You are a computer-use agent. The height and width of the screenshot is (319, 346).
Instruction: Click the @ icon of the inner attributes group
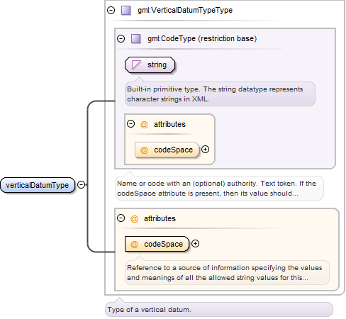(x=144, y=124)
